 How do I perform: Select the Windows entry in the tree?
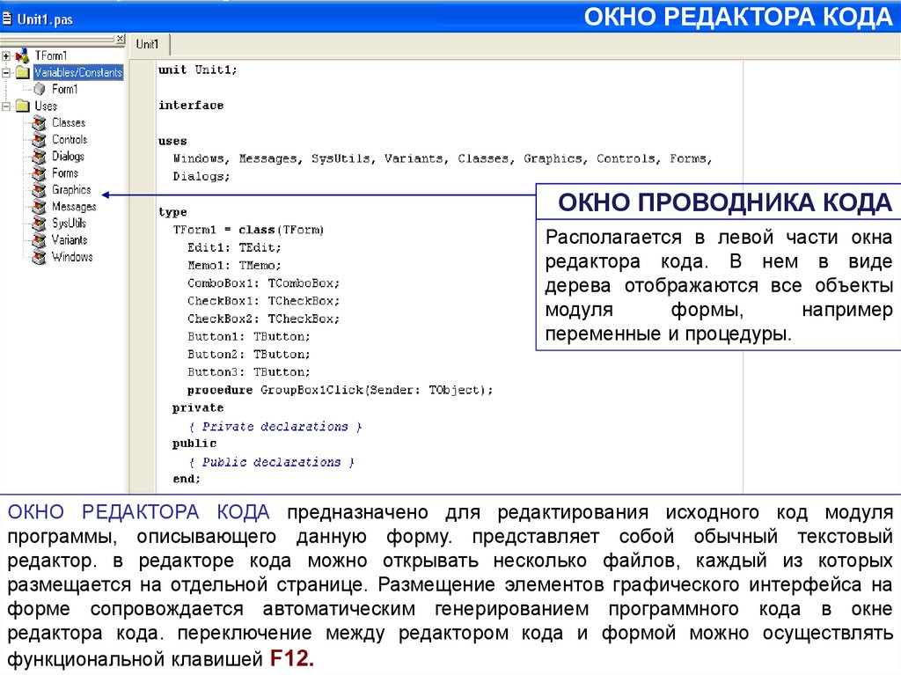[x=71, y=257]
